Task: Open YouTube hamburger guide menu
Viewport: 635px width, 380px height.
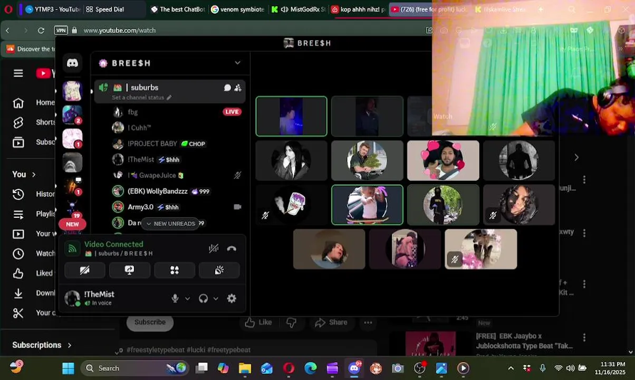Action: pos(18,73)
